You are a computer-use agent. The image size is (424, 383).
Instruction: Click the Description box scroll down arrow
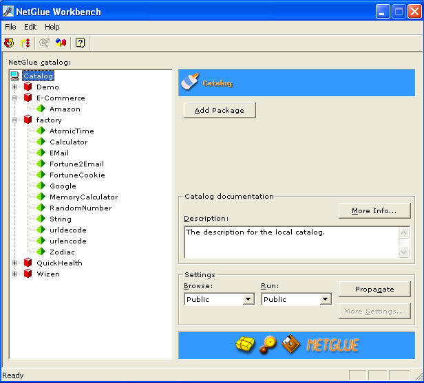[x=404, y=252]
